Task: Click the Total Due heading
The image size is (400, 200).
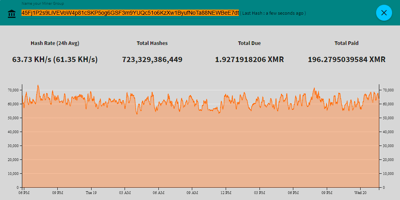Action: click(250, 43)
